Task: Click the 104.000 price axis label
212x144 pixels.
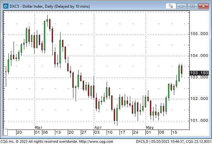Action: coord(199,55)
